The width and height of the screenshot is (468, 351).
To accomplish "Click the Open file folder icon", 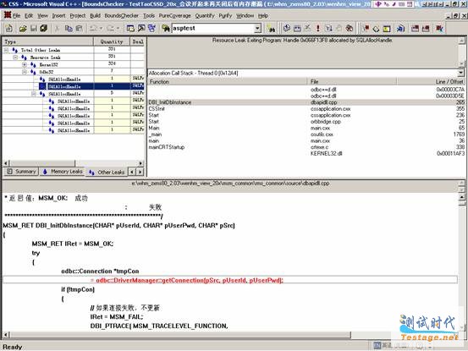I will coord(23,28).
